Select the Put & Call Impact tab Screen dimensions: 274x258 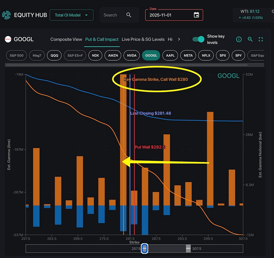102,39
